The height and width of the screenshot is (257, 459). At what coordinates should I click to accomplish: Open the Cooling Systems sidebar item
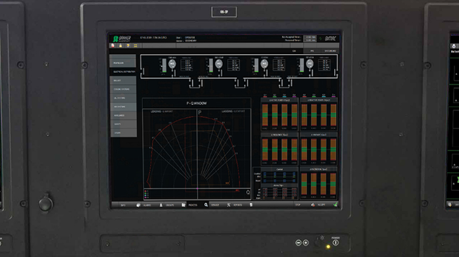(x=123, y=89)
